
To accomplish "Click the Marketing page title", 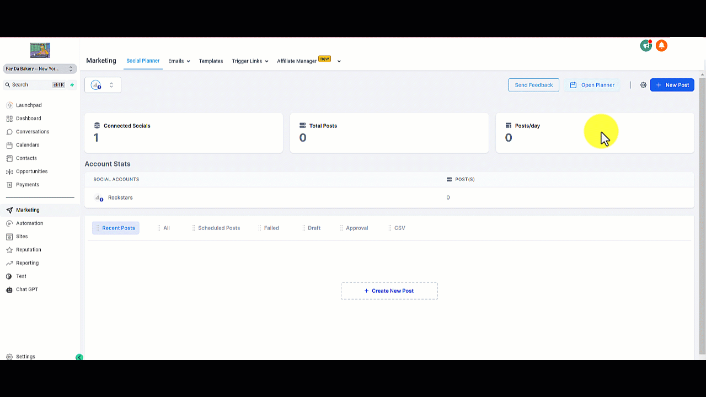I will 101,61.
